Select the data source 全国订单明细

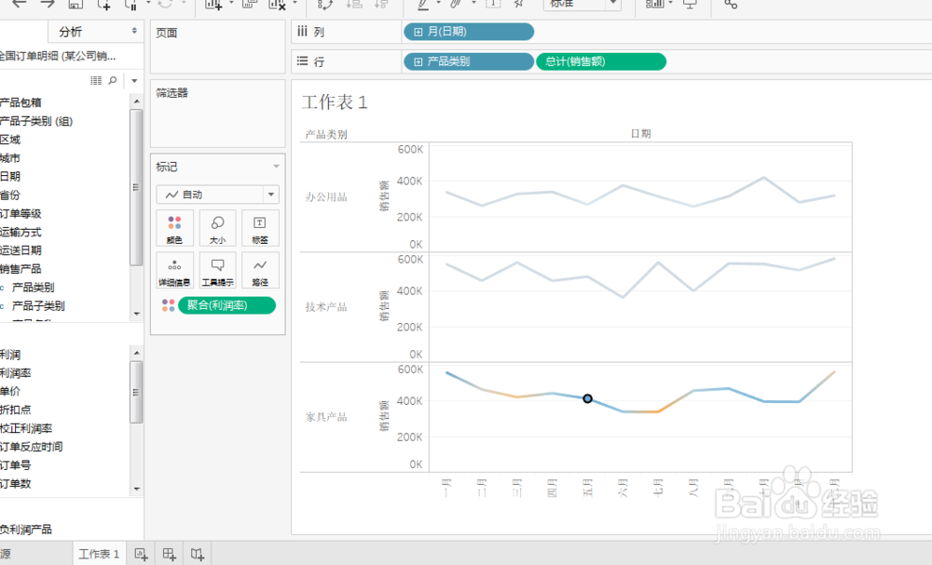click(x=58, y=57)
